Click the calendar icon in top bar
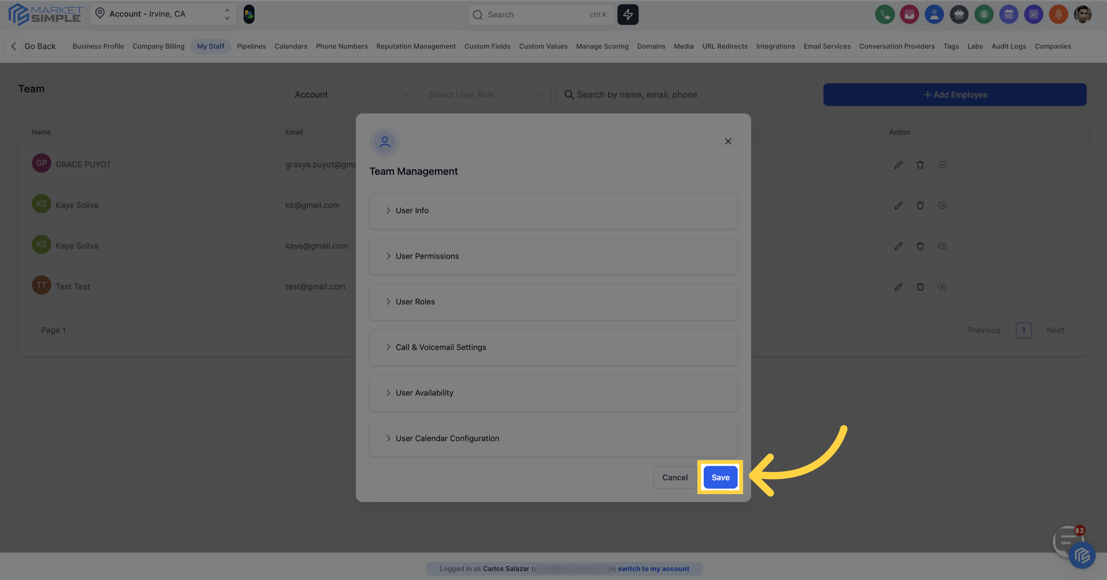Screen dimensions: 1107x580 pyautogui.click(x=1008, y=15)
